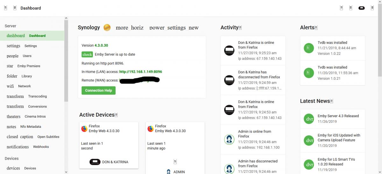
Task: Click the green 'check' updates button
Action: [87, 54]
